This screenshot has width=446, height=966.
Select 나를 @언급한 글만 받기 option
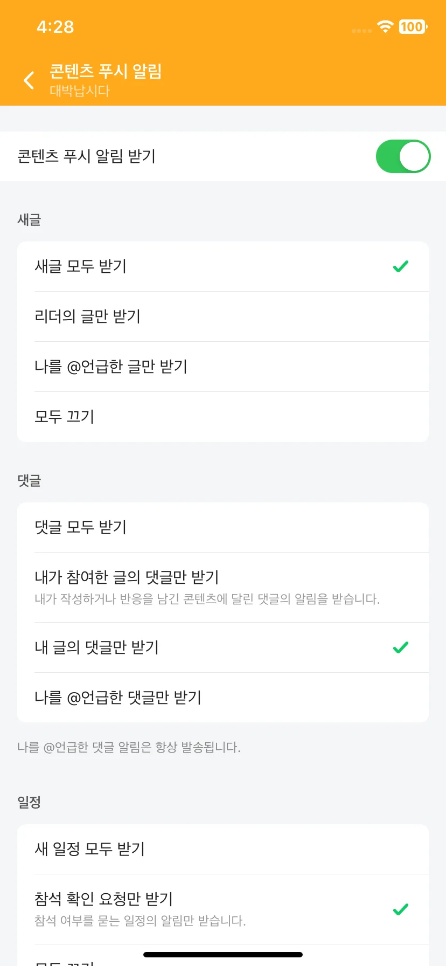pyautogui.click(x=223, y=367)
